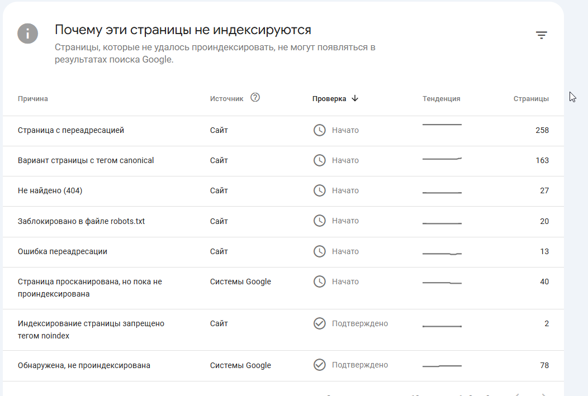The width and height of the screenshot is (588, 396).
Task: Click the Причина column header
Action: 32,98
